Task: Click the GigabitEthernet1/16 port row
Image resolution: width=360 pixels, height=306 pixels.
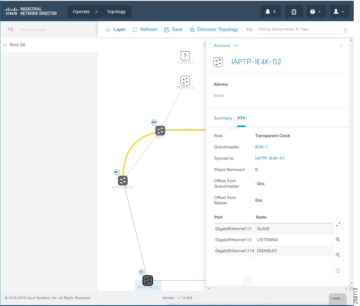Action: coord(273,251)
